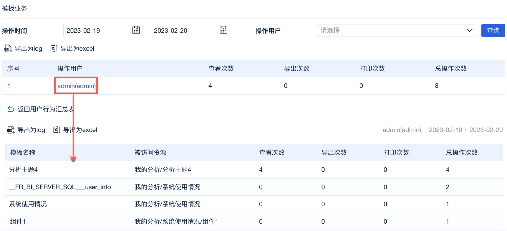This screenshot has height=231, width=507.
Task: Click the return arrow icon for summary table
Action: (11, 109)
